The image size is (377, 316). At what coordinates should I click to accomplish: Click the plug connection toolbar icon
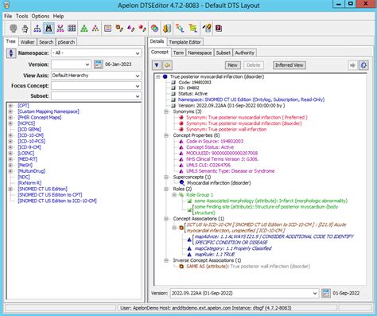click(25, 28)
